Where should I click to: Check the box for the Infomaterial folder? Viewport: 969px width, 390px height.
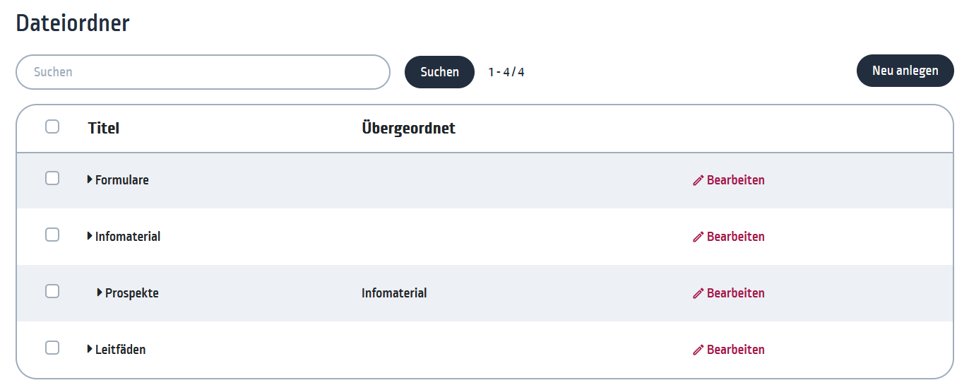pos(52,235)
